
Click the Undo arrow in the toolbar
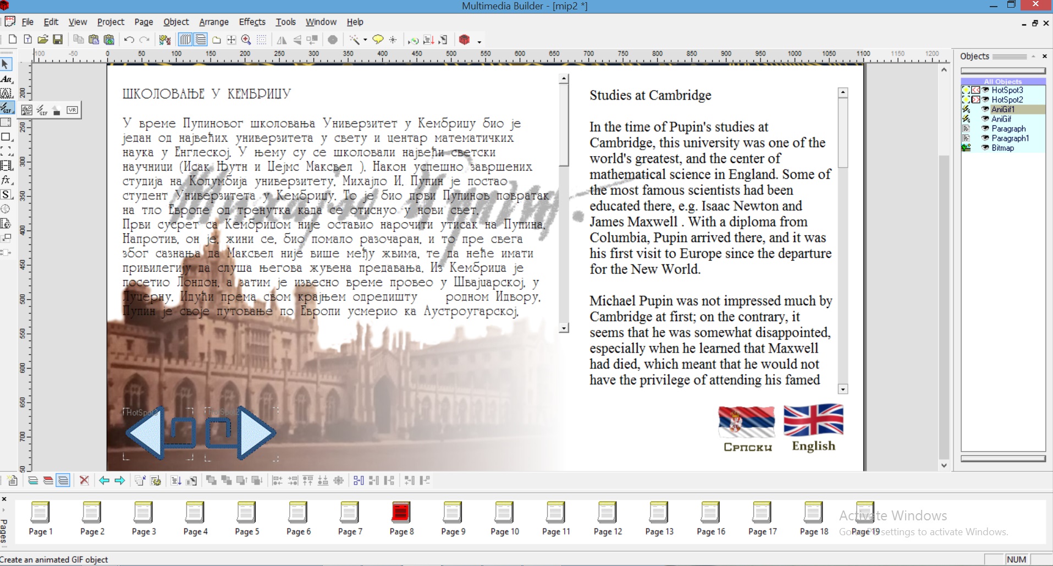click(x=129, y=40)
